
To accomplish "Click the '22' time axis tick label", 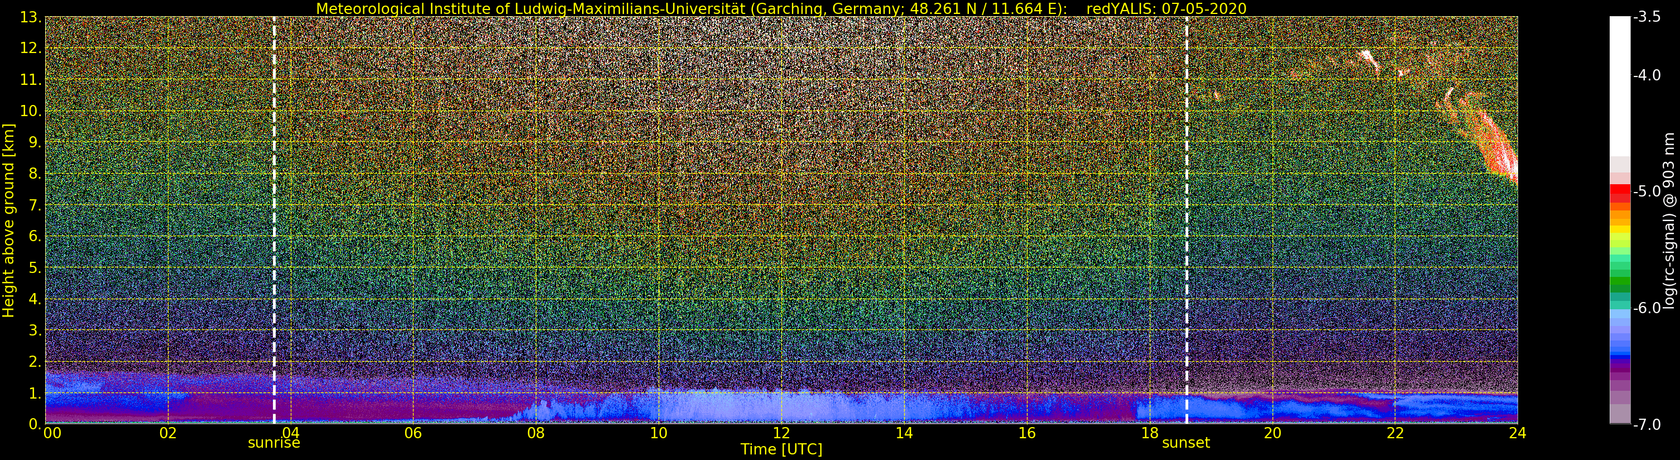I will (x=1395, y=433).
